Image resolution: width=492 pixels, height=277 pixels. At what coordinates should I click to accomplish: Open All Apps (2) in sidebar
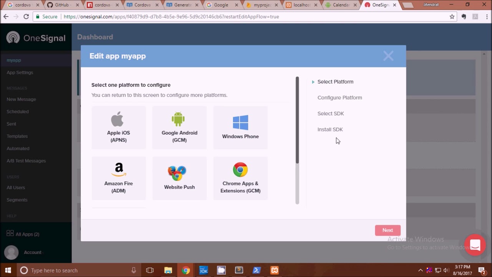click(23, 234)
